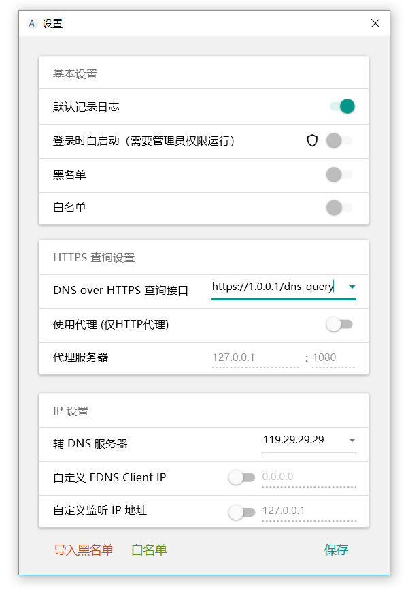Viewport: 408px width, 589px height.
Task: Click the EDNS client IP field 0.0.0.0
Action: [x=309, y=477]
